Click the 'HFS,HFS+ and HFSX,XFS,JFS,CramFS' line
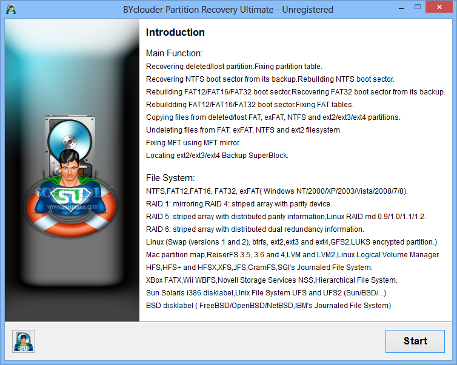The height and width of the screenshot is (365, 457). pos(259,268)
